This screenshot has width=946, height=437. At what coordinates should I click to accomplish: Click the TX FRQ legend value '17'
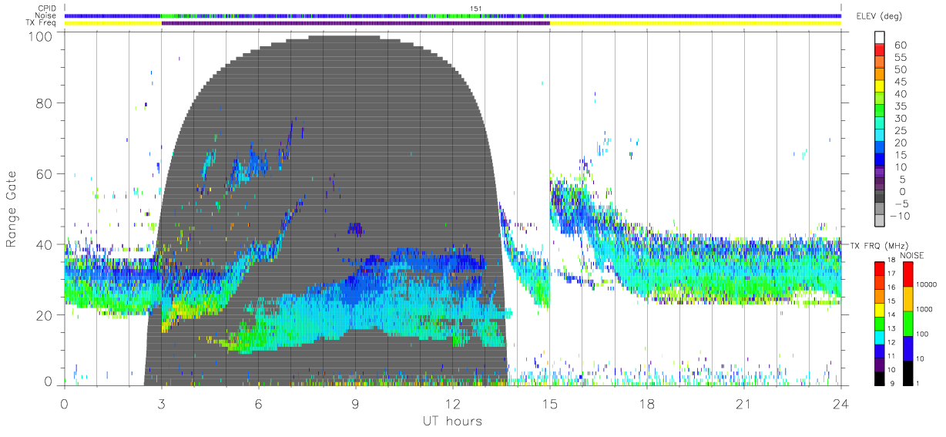pyautogui.click(x=891, y=274)
